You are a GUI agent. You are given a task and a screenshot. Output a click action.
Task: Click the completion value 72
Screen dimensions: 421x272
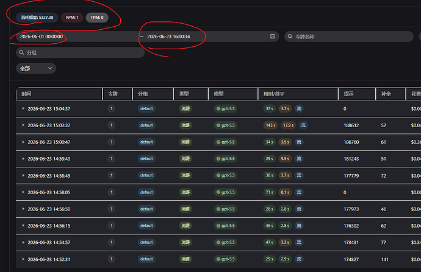point(384,176)
